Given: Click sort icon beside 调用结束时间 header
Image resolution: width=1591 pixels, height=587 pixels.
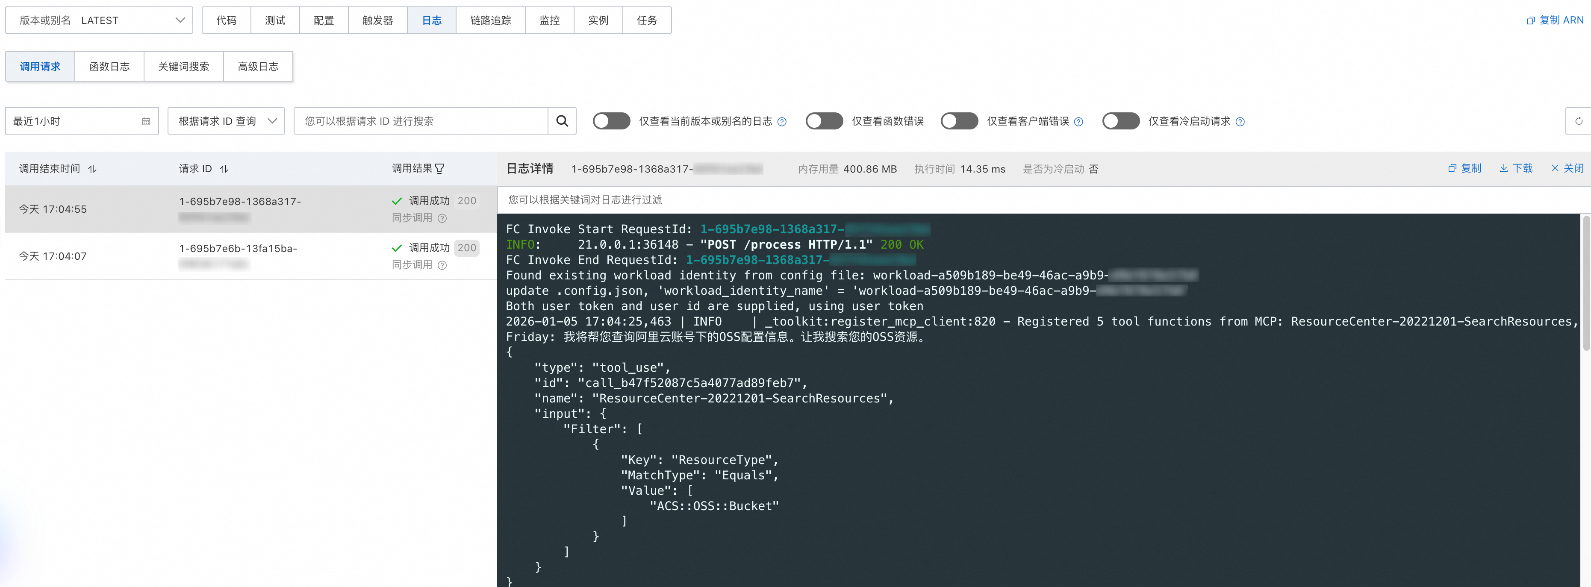Looking at the screenshot, I should [x=93, y=169].
